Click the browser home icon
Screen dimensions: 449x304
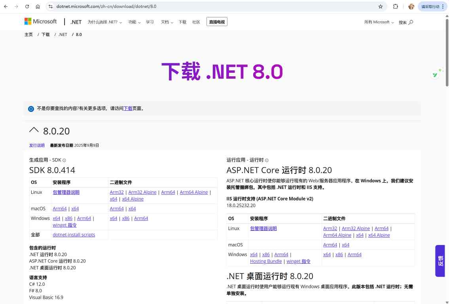tap(38, 7)
